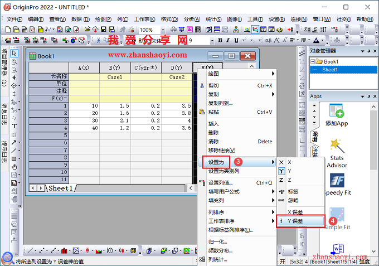Click the Statistics on Columns sigma icon
Image resolution: width=379 pixels, height=266 pixels.
coord(307,30)
